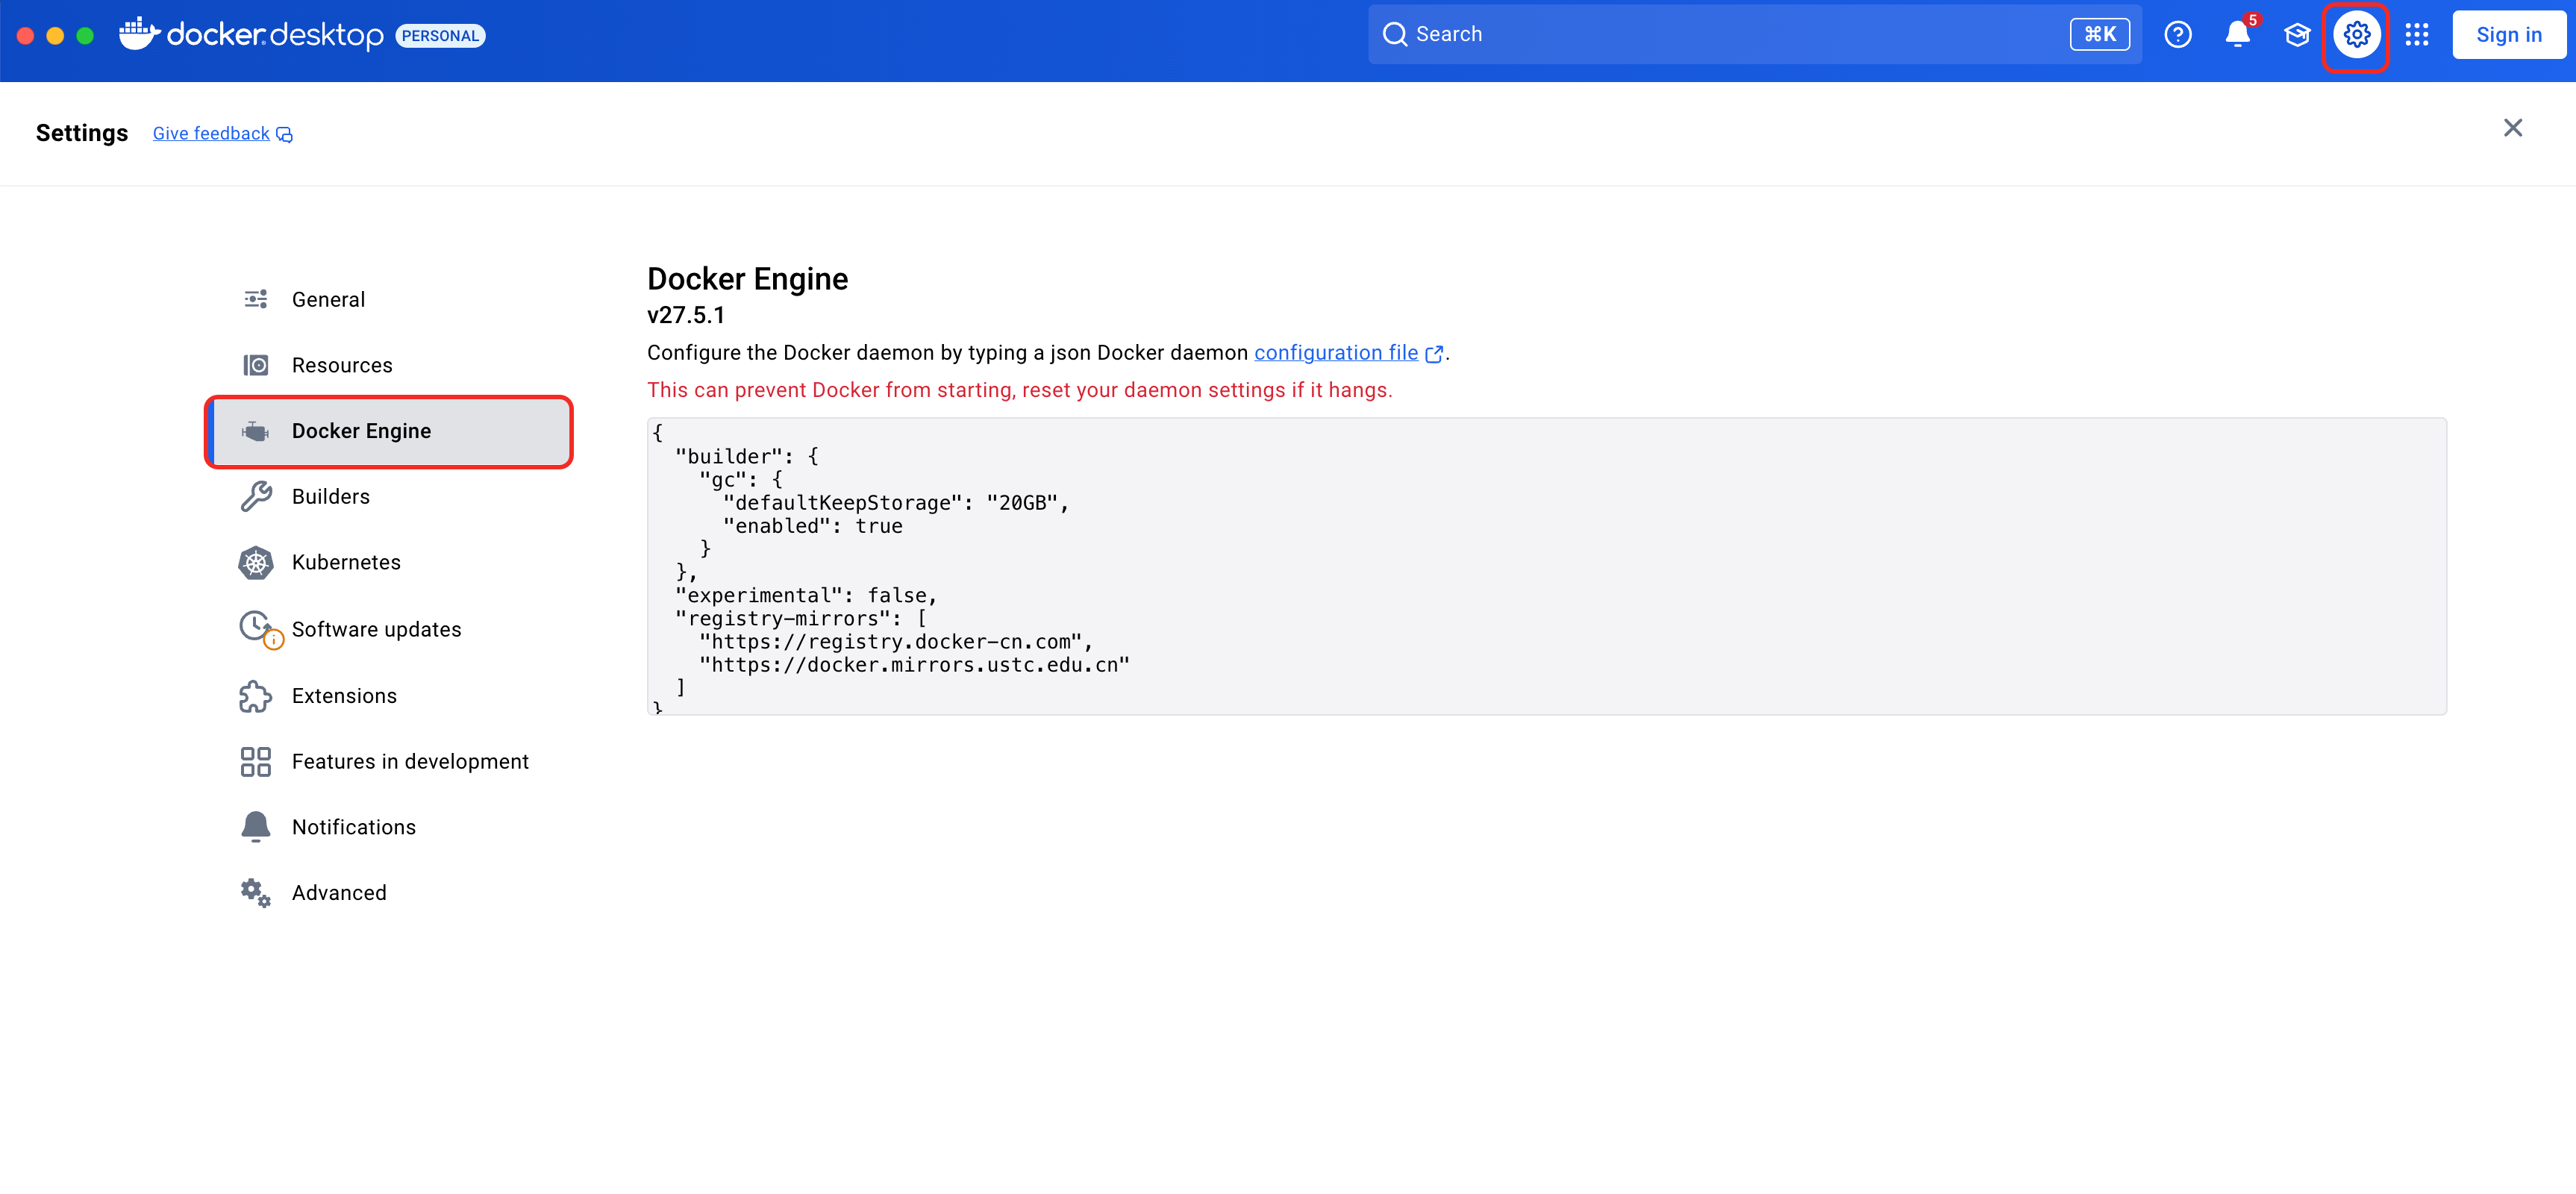Open notifications bell with badge
Viewport: 2576px width, 1194px height.
click(2237, 35)
